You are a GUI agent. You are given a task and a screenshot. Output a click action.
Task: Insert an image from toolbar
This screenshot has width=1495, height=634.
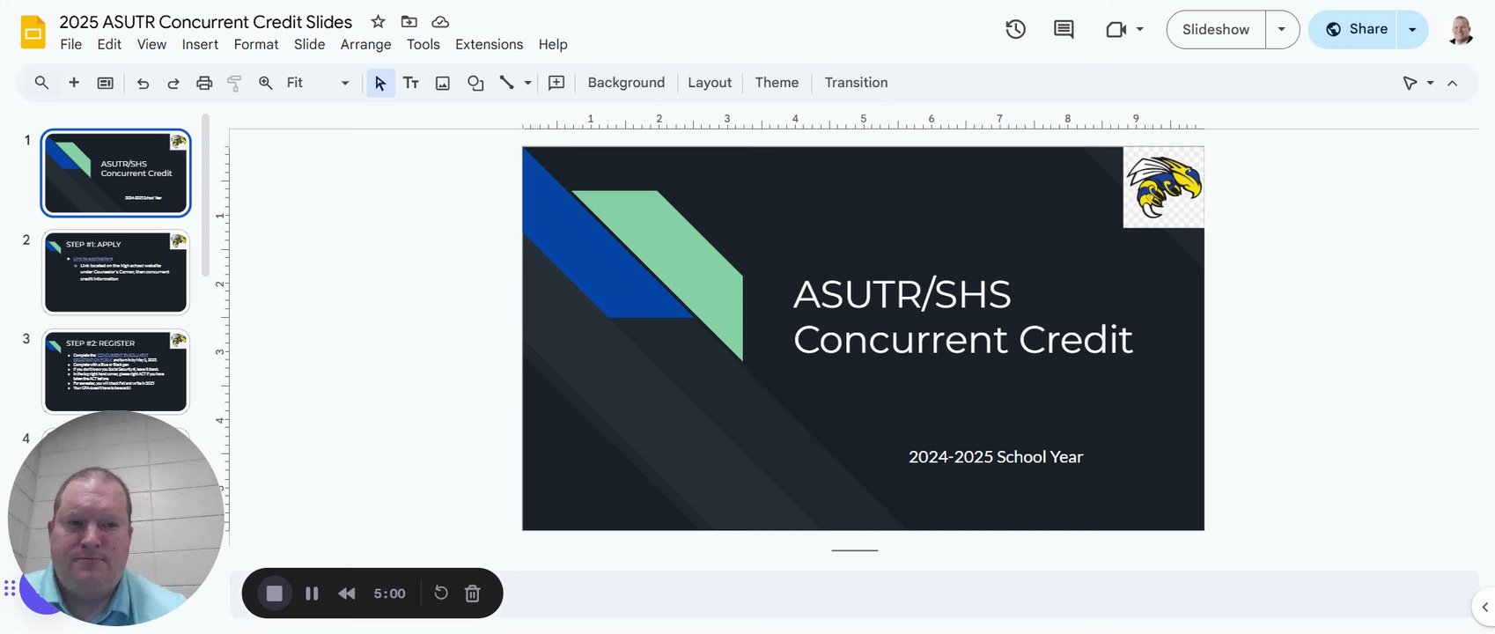(x=443, y=83)
